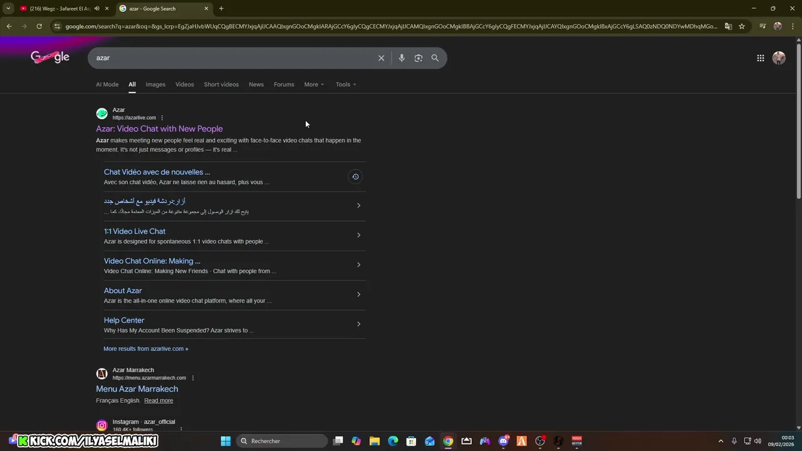Switch to Videos results tab
802x451 pixels.
point(184,85)
